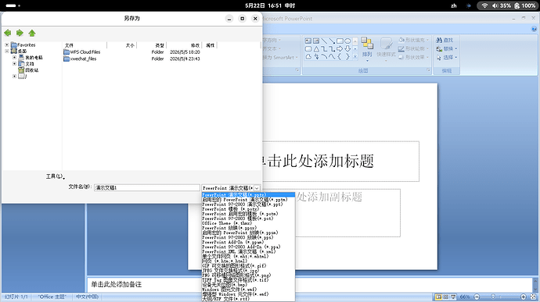The height and width of the screenshot is (302, 540).
Task: Sort by the 修改 column header
Action: tap(184, 45)
